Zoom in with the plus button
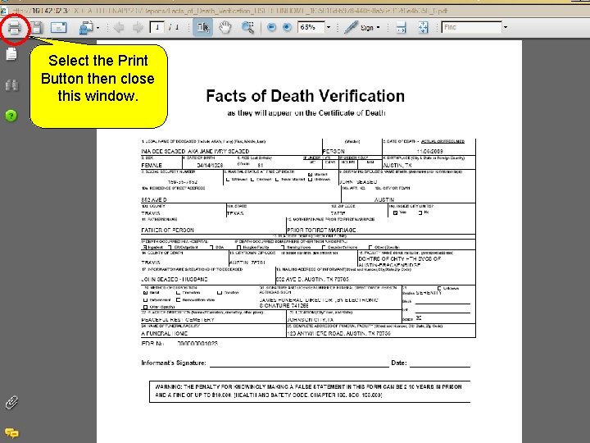590x443 pixels. [287, 28]
